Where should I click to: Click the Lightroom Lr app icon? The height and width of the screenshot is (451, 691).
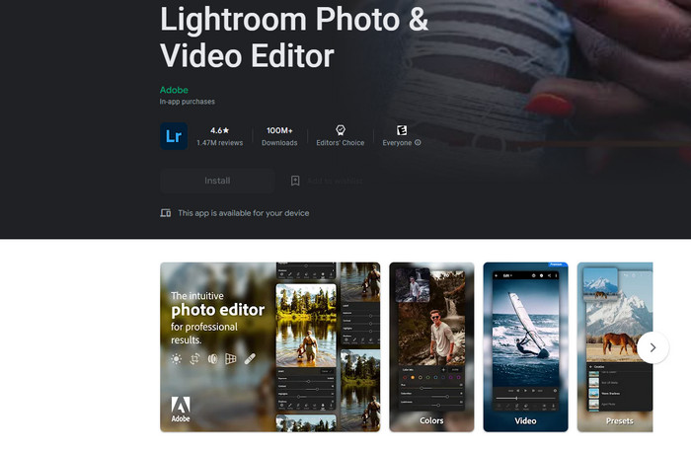(174, 136)
